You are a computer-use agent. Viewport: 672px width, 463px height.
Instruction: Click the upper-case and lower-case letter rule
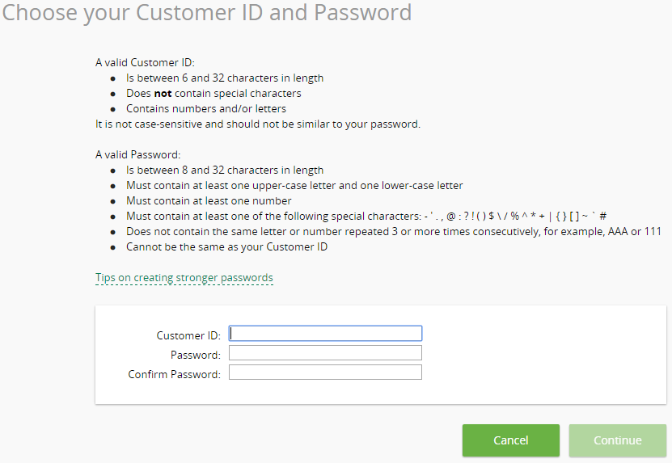coord(294,186)
